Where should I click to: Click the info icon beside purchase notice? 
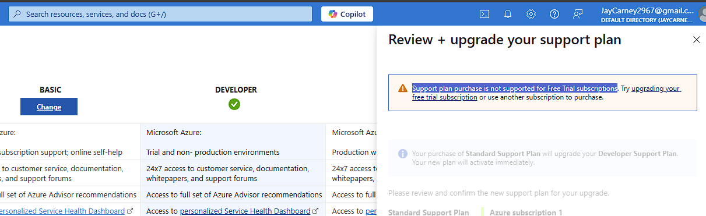[x=403, y=154]
